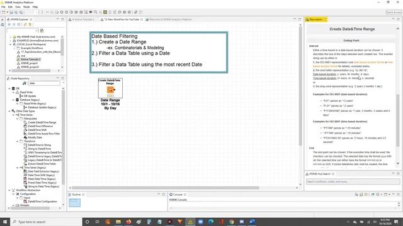The height and width of the screenshot is (226, 403).
Task: Select String to Date&Time node
Action: point(39,149)
